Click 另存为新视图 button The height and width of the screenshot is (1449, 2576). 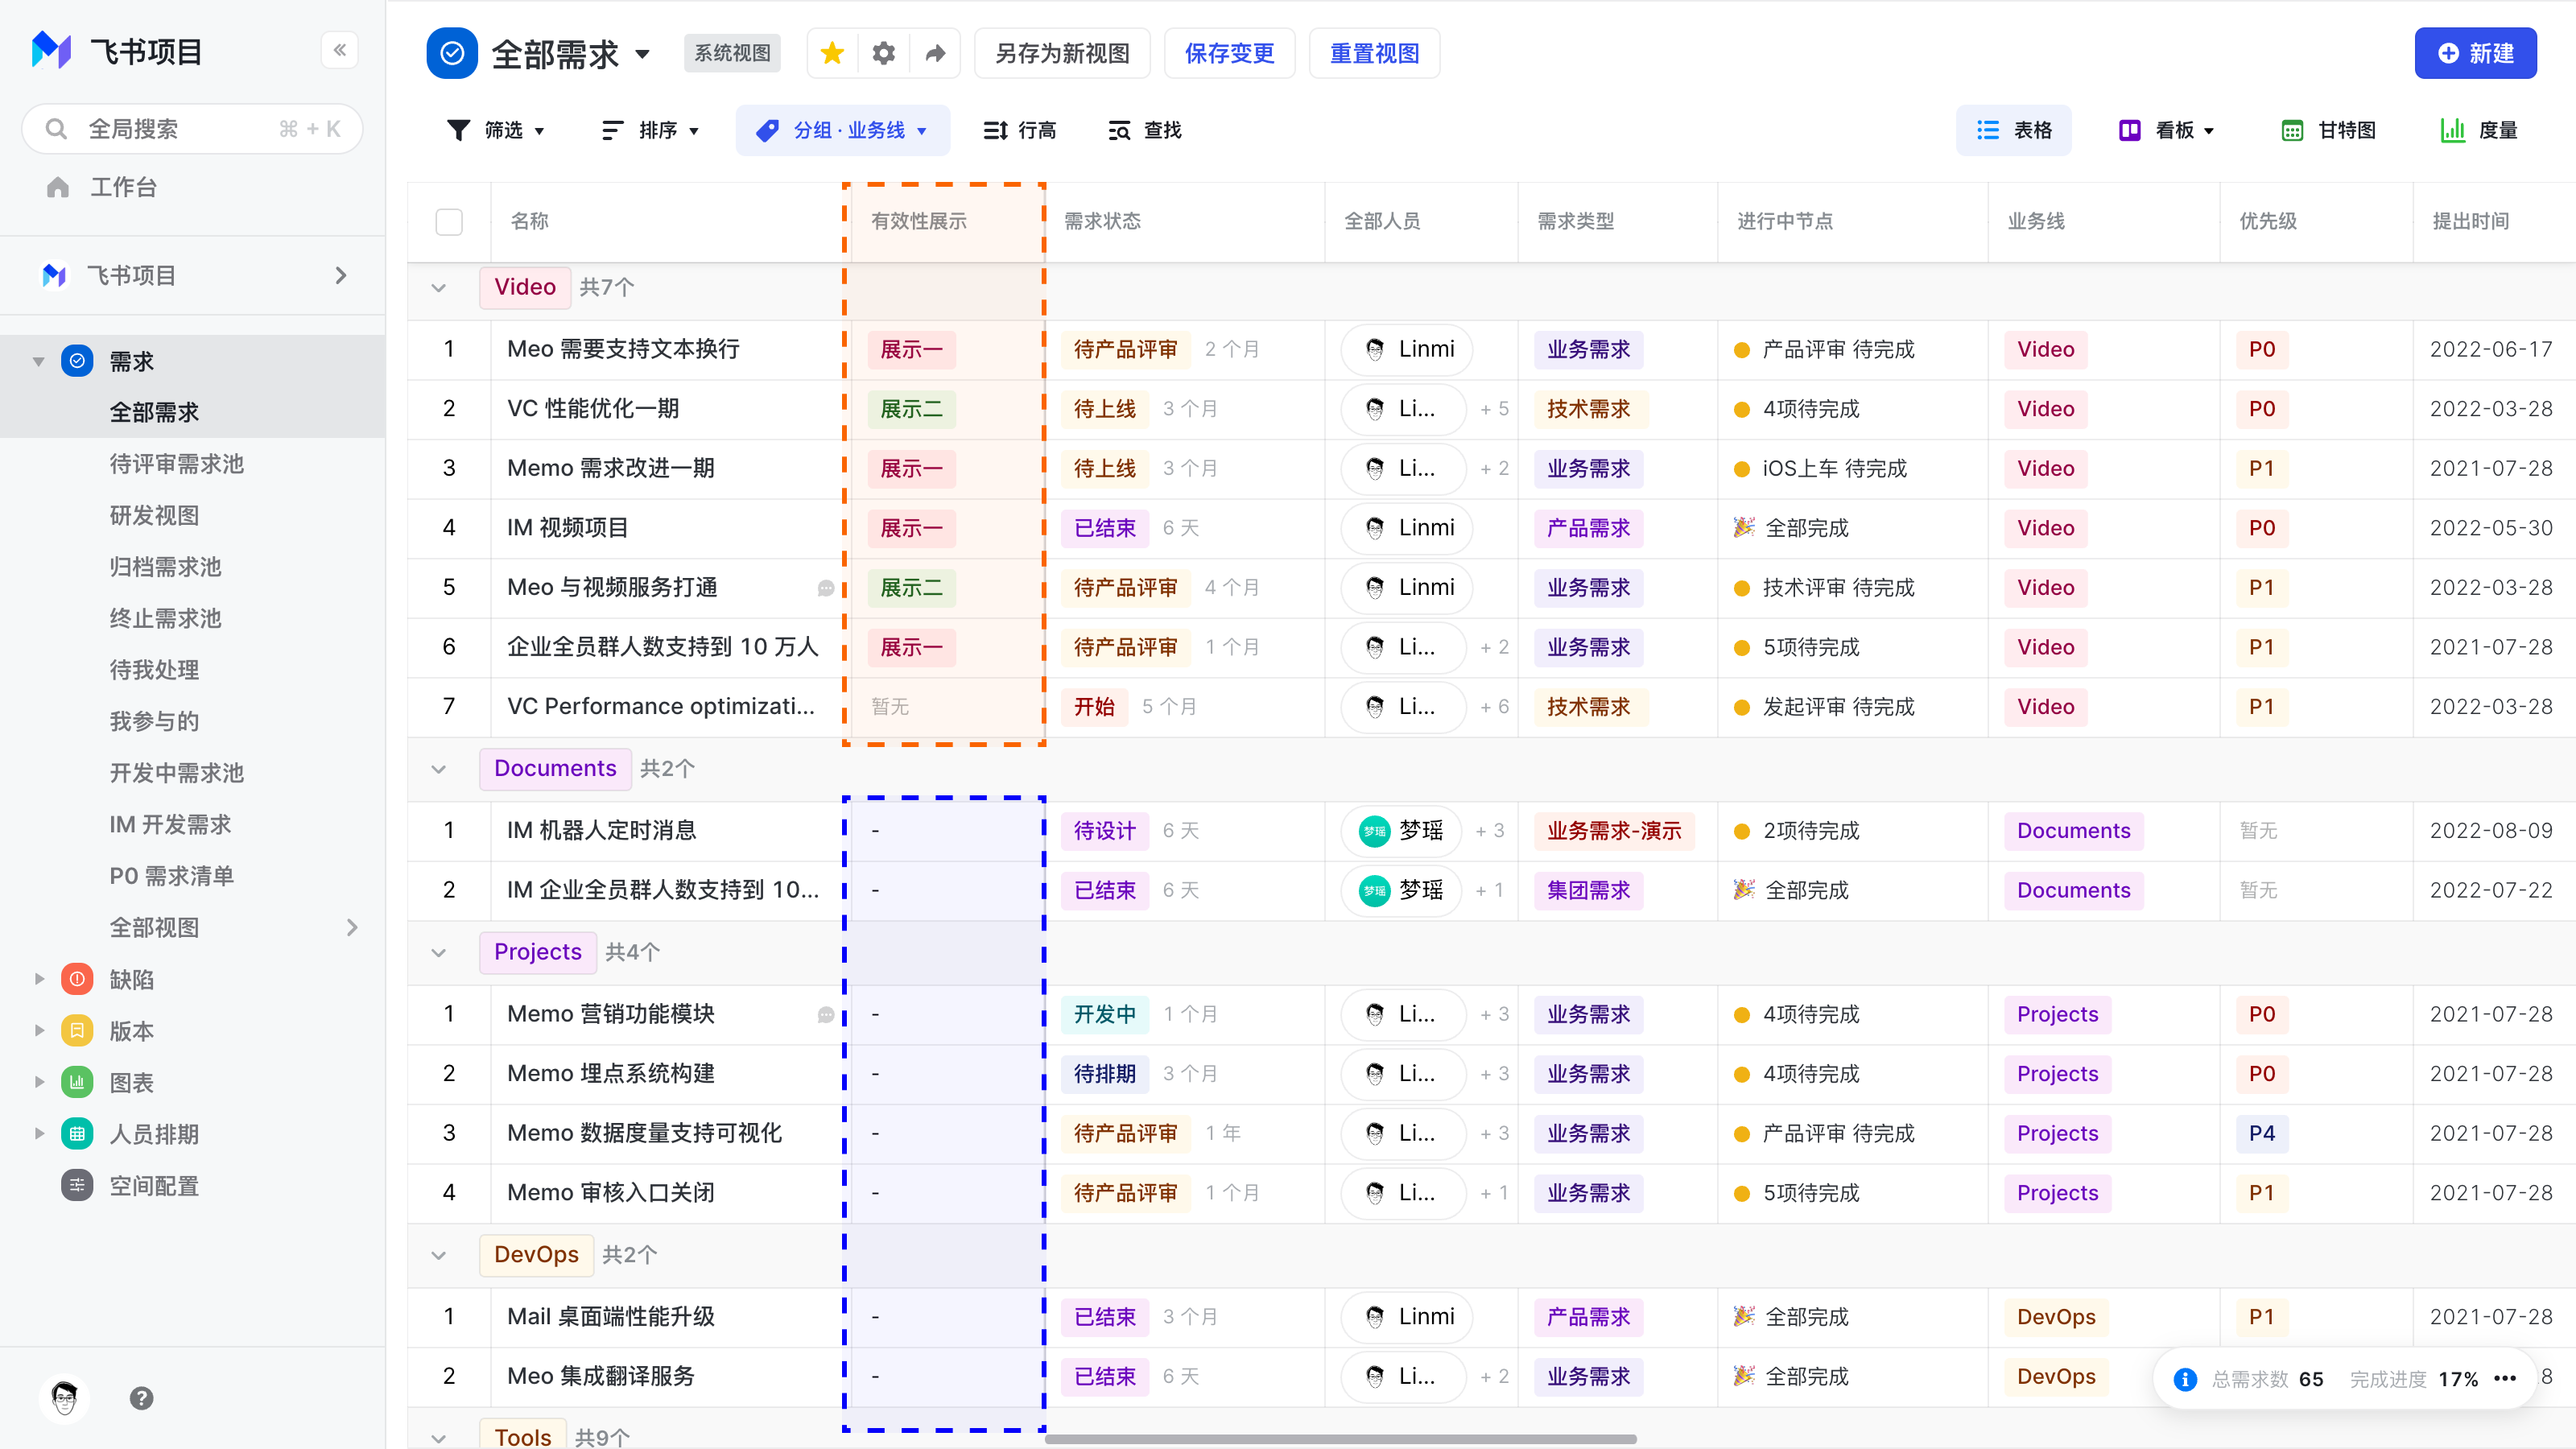(1062, 53)
